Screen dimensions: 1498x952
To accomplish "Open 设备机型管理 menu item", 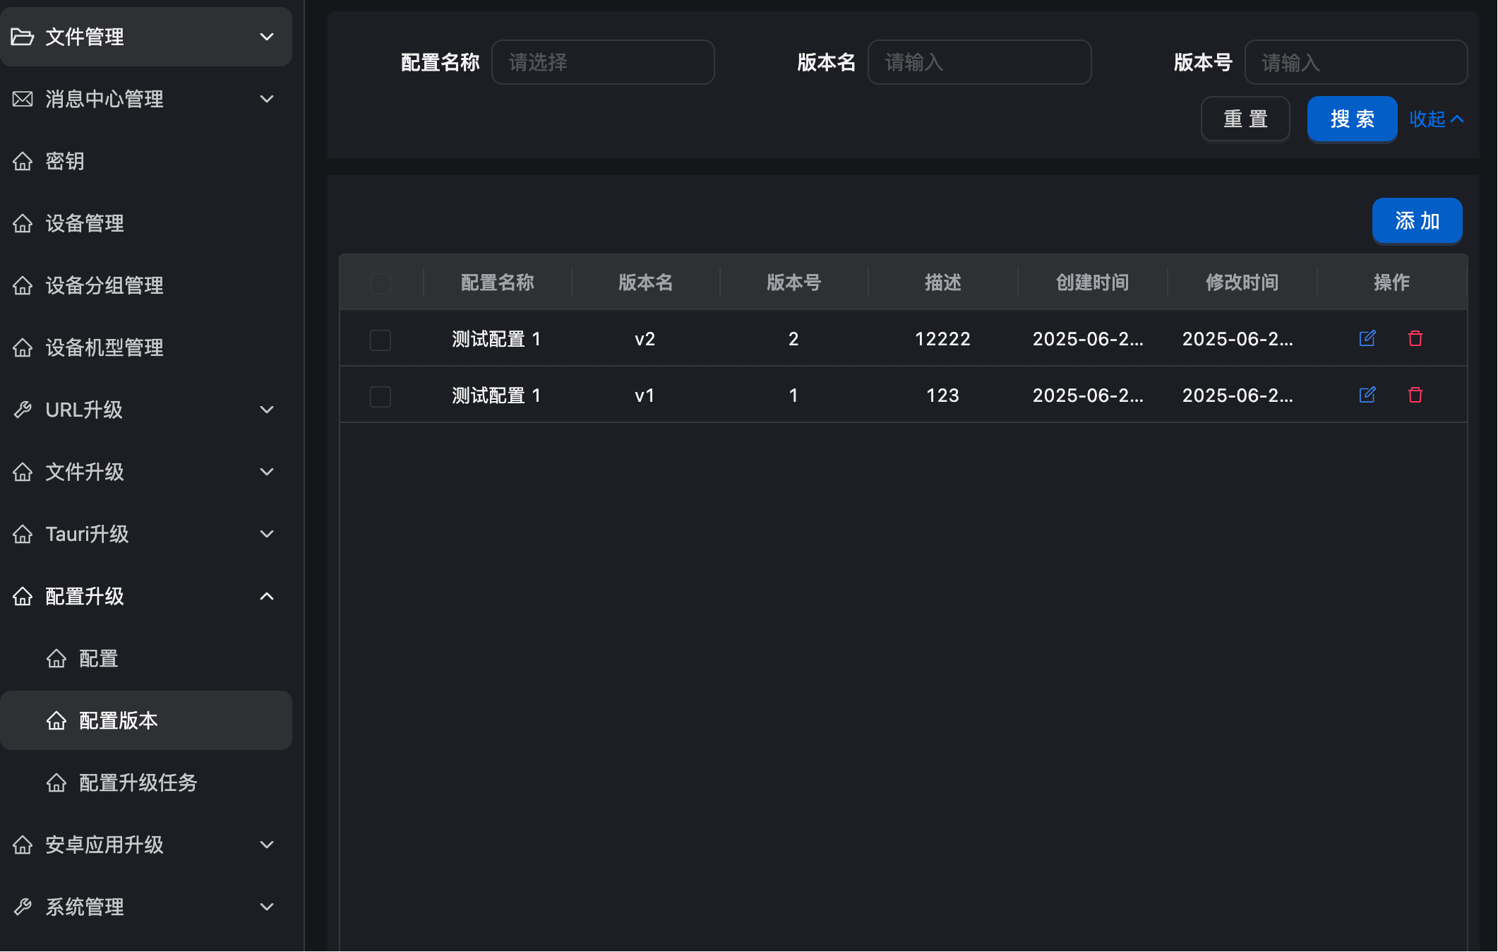I will (146, 347).
